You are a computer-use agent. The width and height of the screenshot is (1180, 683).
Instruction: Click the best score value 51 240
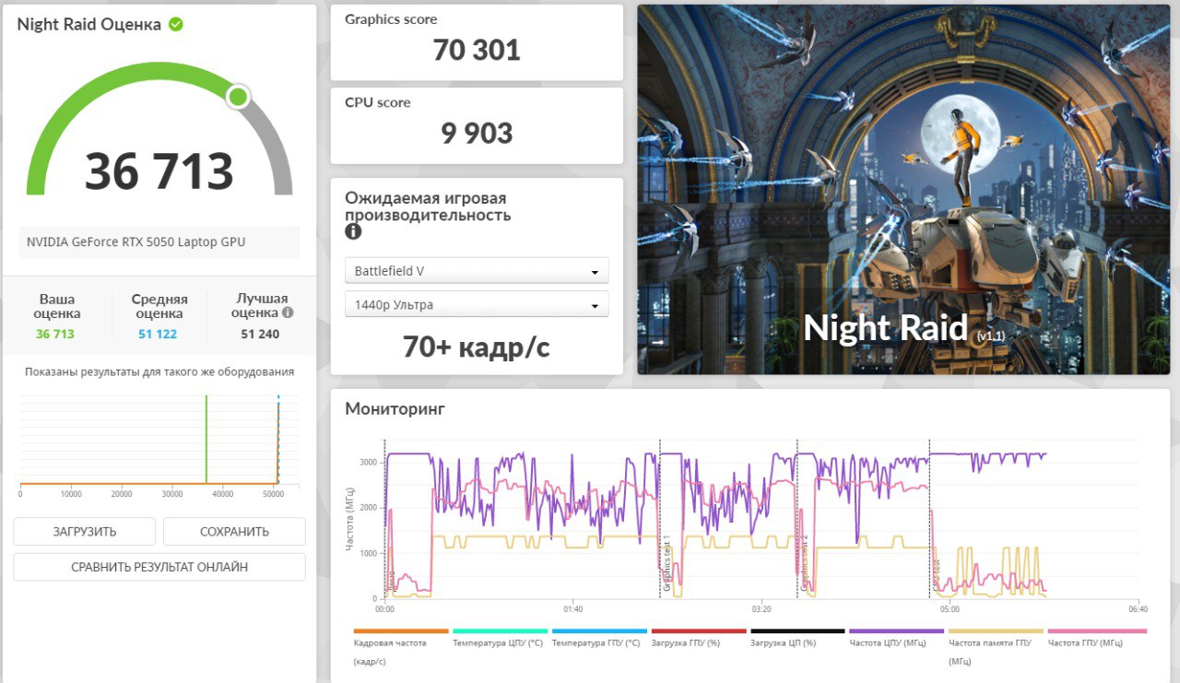click(x=260, y=334)
